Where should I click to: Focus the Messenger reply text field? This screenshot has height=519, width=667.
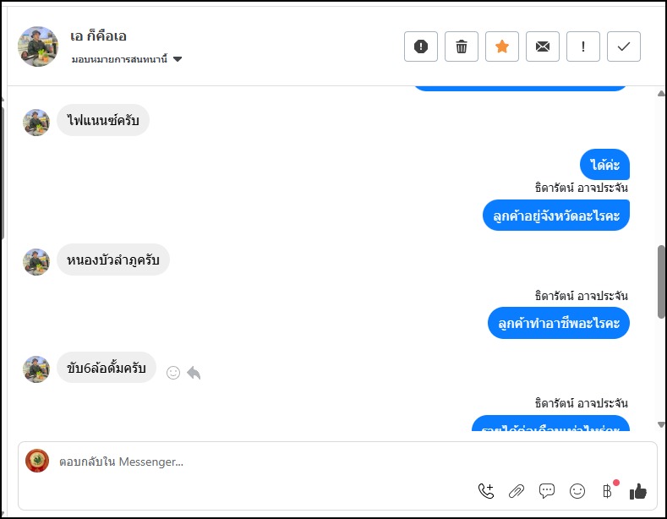coord(254,462)
